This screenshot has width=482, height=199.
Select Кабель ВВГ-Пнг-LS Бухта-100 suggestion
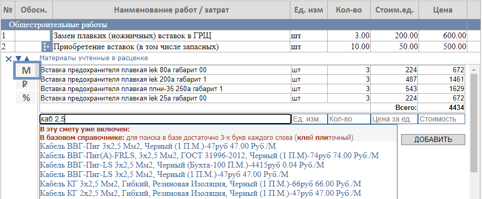[182, 165]
